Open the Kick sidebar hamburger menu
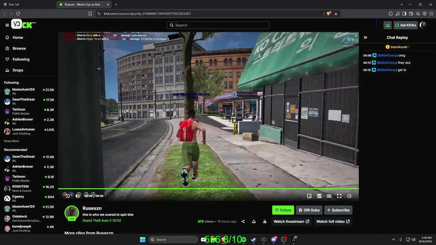436x245 pixels. point(7,25)
